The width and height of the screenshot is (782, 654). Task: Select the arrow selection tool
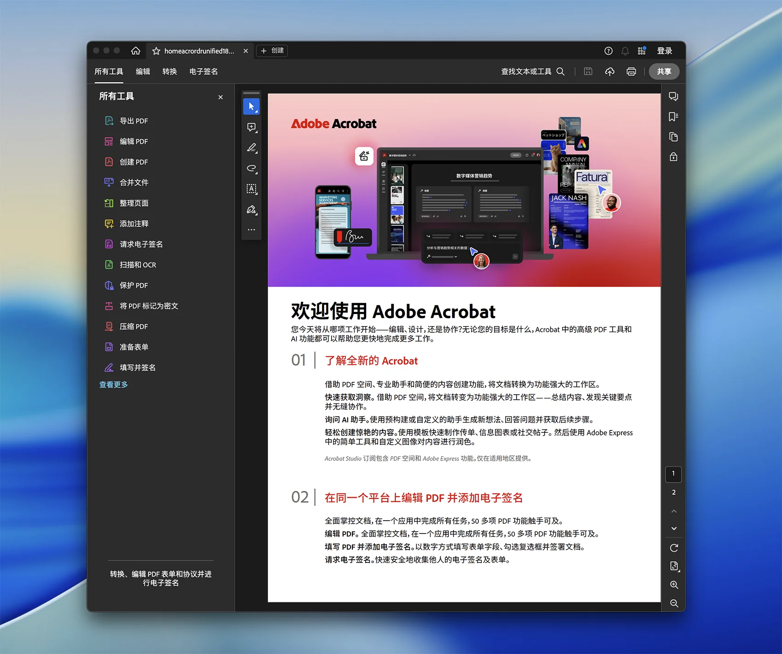[251, 107]
